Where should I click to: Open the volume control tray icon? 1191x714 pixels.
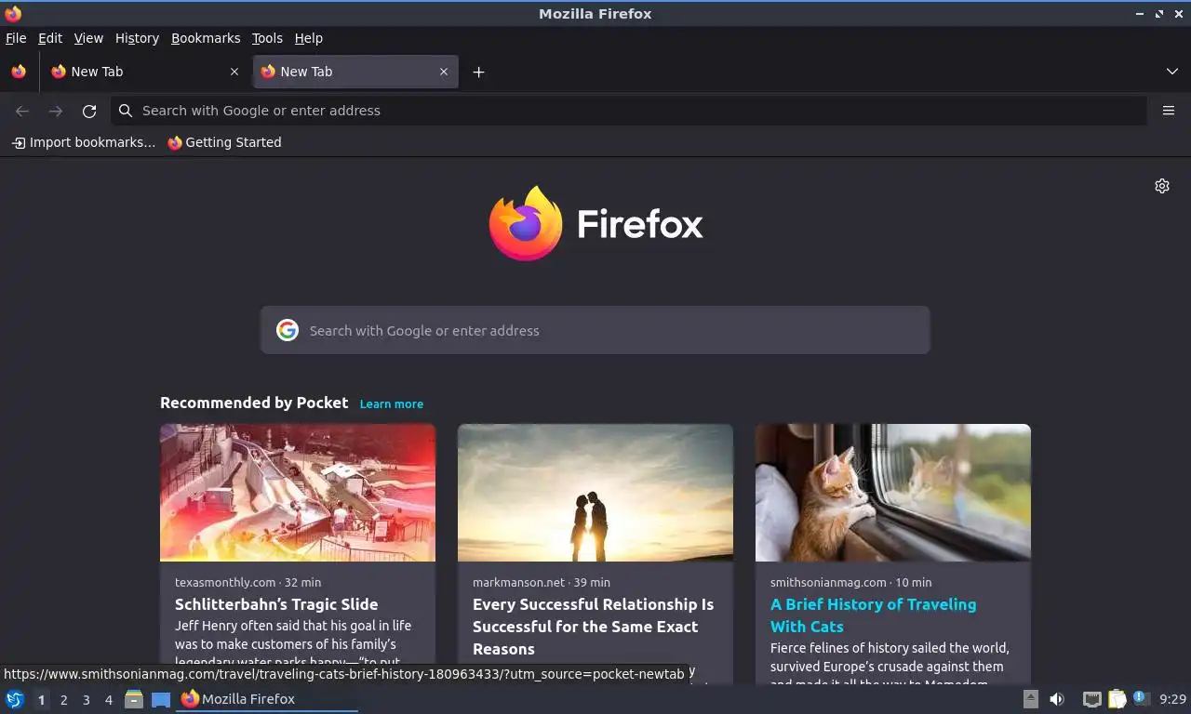[x=1057, y=699]
